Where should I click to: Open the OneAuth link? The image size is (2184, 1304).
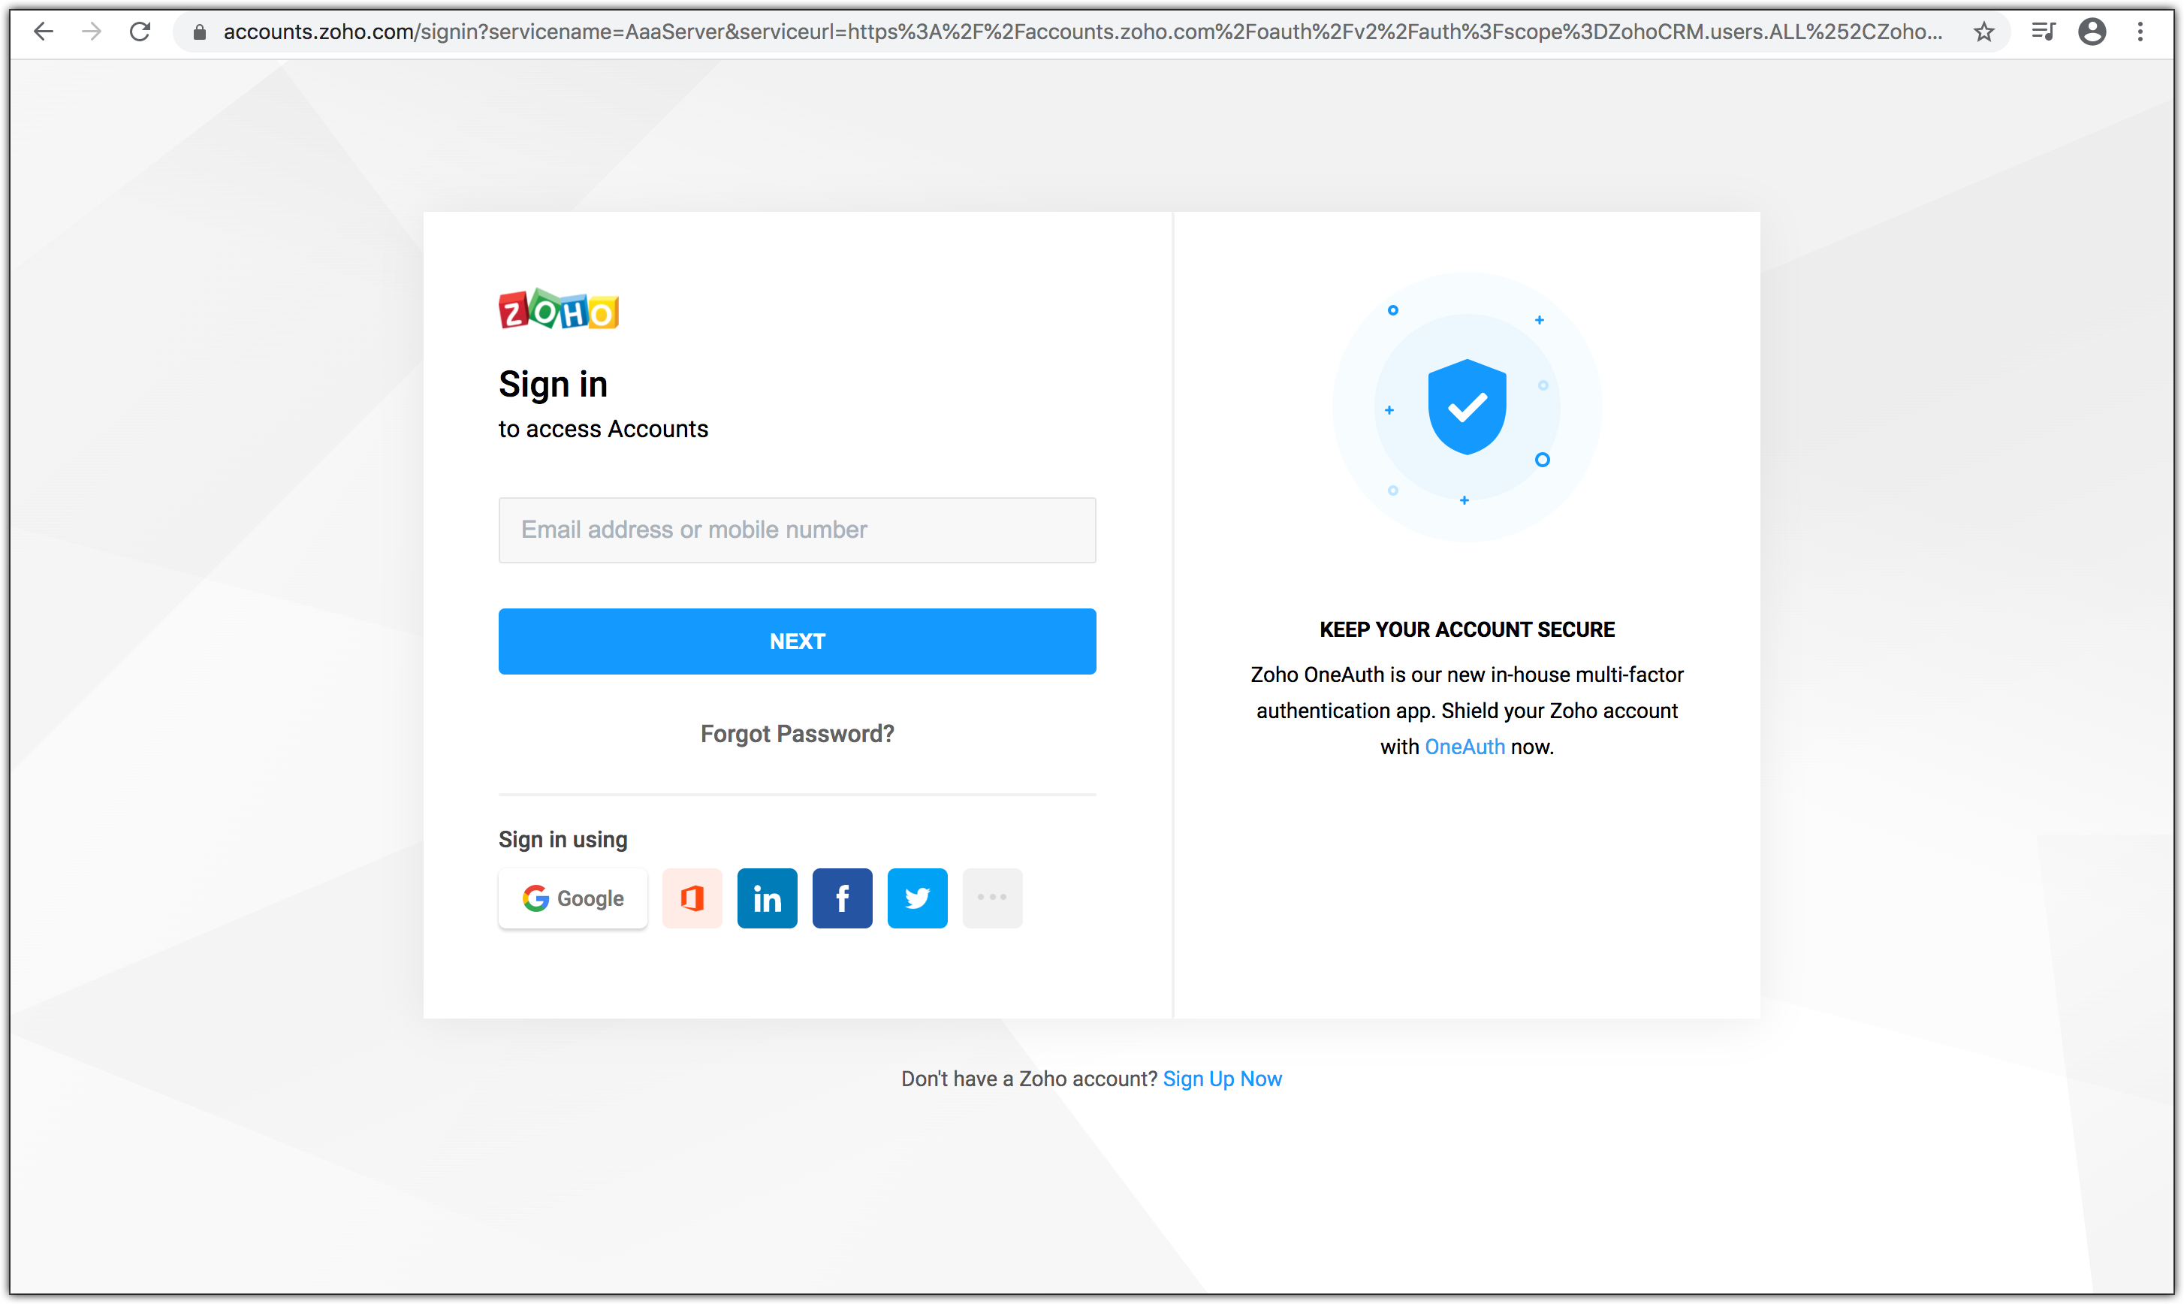coord(1465,746)
